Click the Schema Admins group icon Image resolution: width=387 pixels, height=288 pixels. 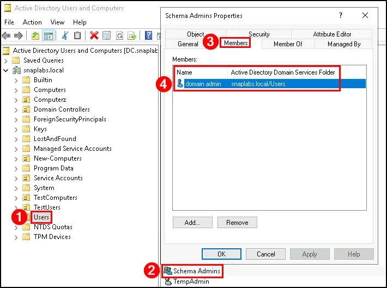click(x=167, y=271)
